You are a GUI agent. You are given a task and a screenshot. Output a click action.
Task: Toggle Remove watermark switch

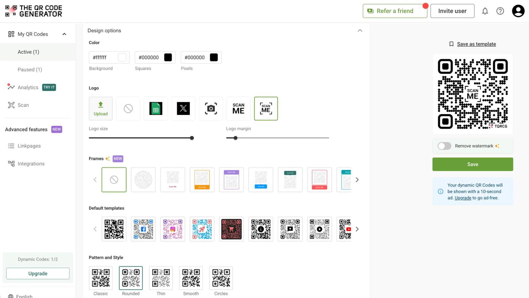click(444, 146)
